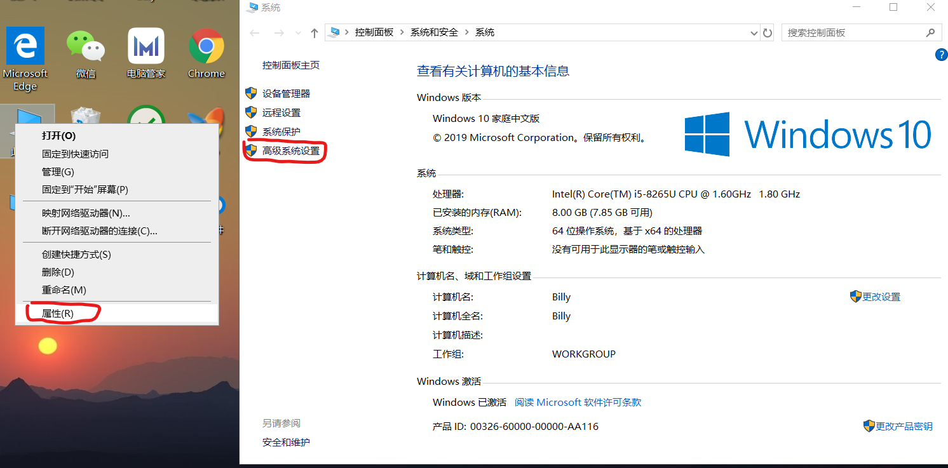Click Billy value next to 计算机名

point(562,297)
